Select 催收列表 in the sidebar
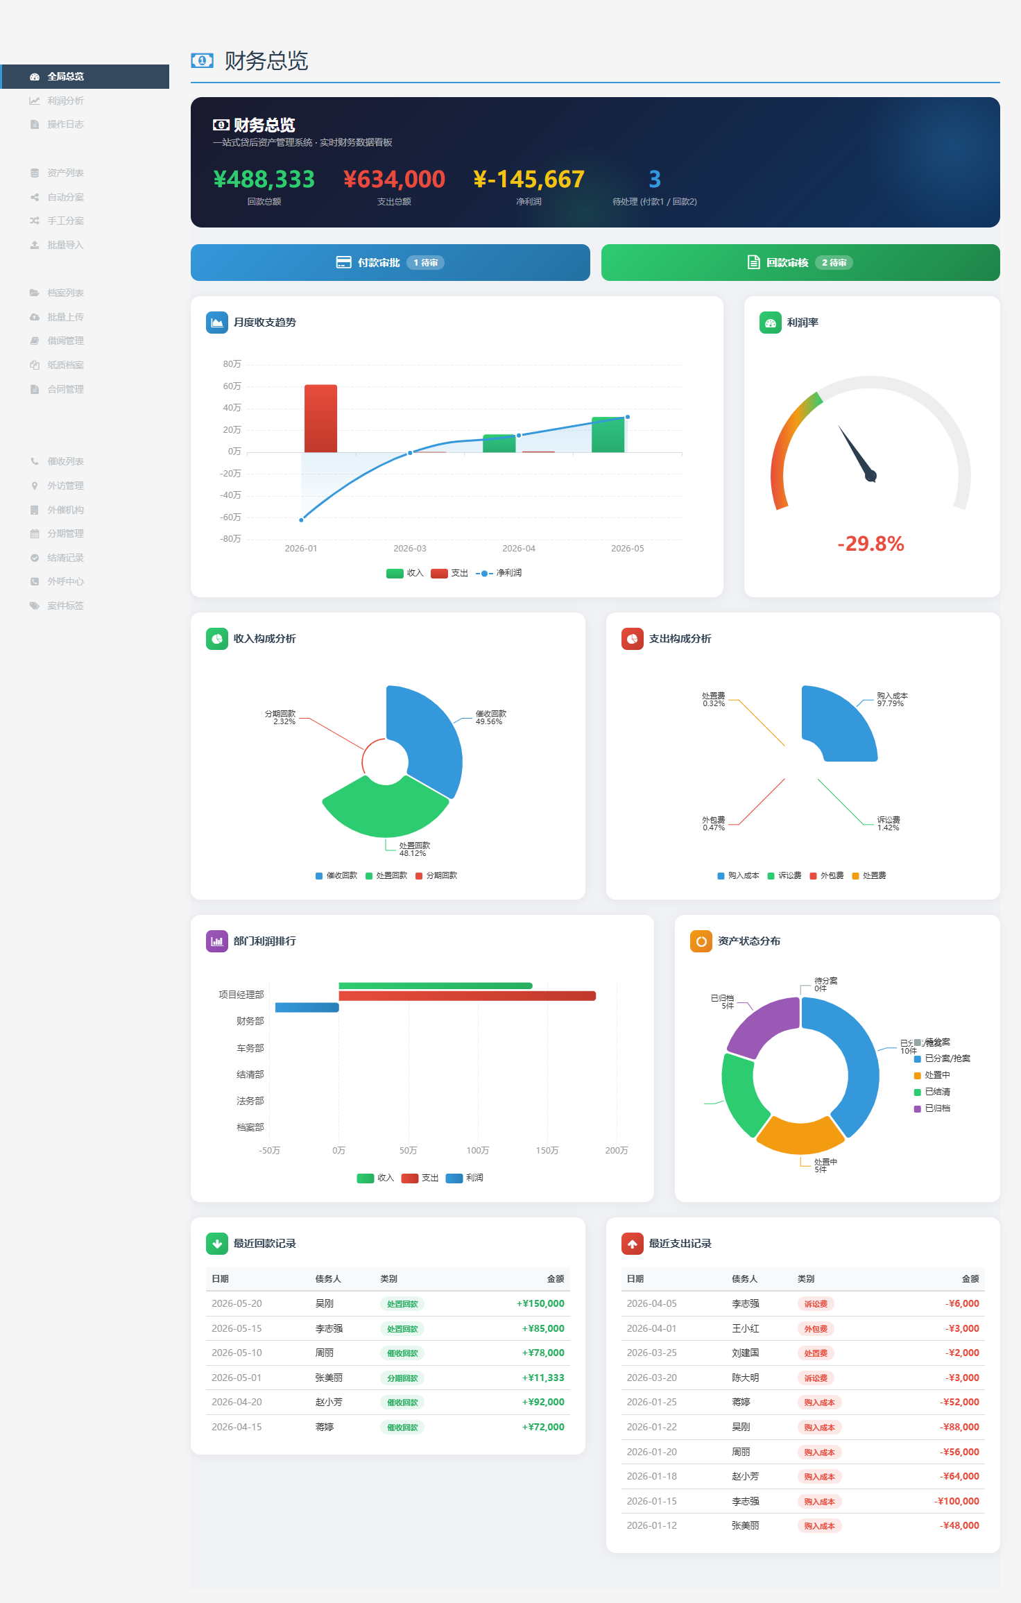 (x=85, y=461)
